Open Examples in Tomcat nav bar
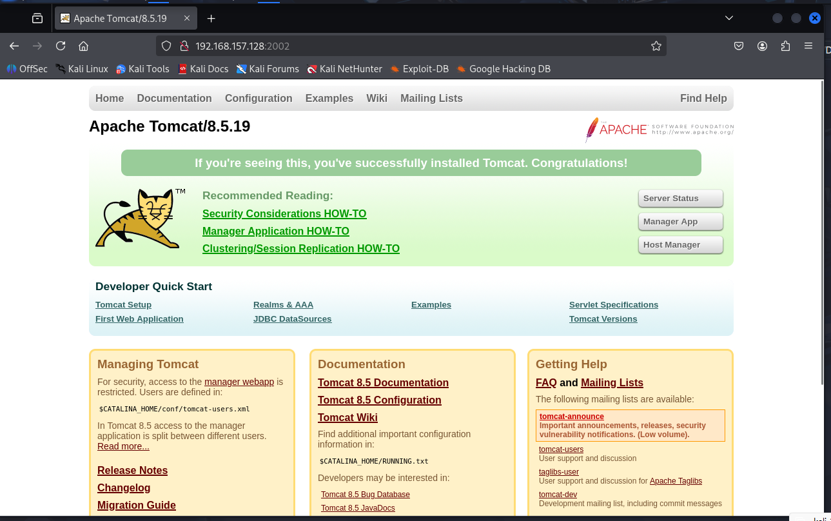831x521 pixels. tap(329, 98)
